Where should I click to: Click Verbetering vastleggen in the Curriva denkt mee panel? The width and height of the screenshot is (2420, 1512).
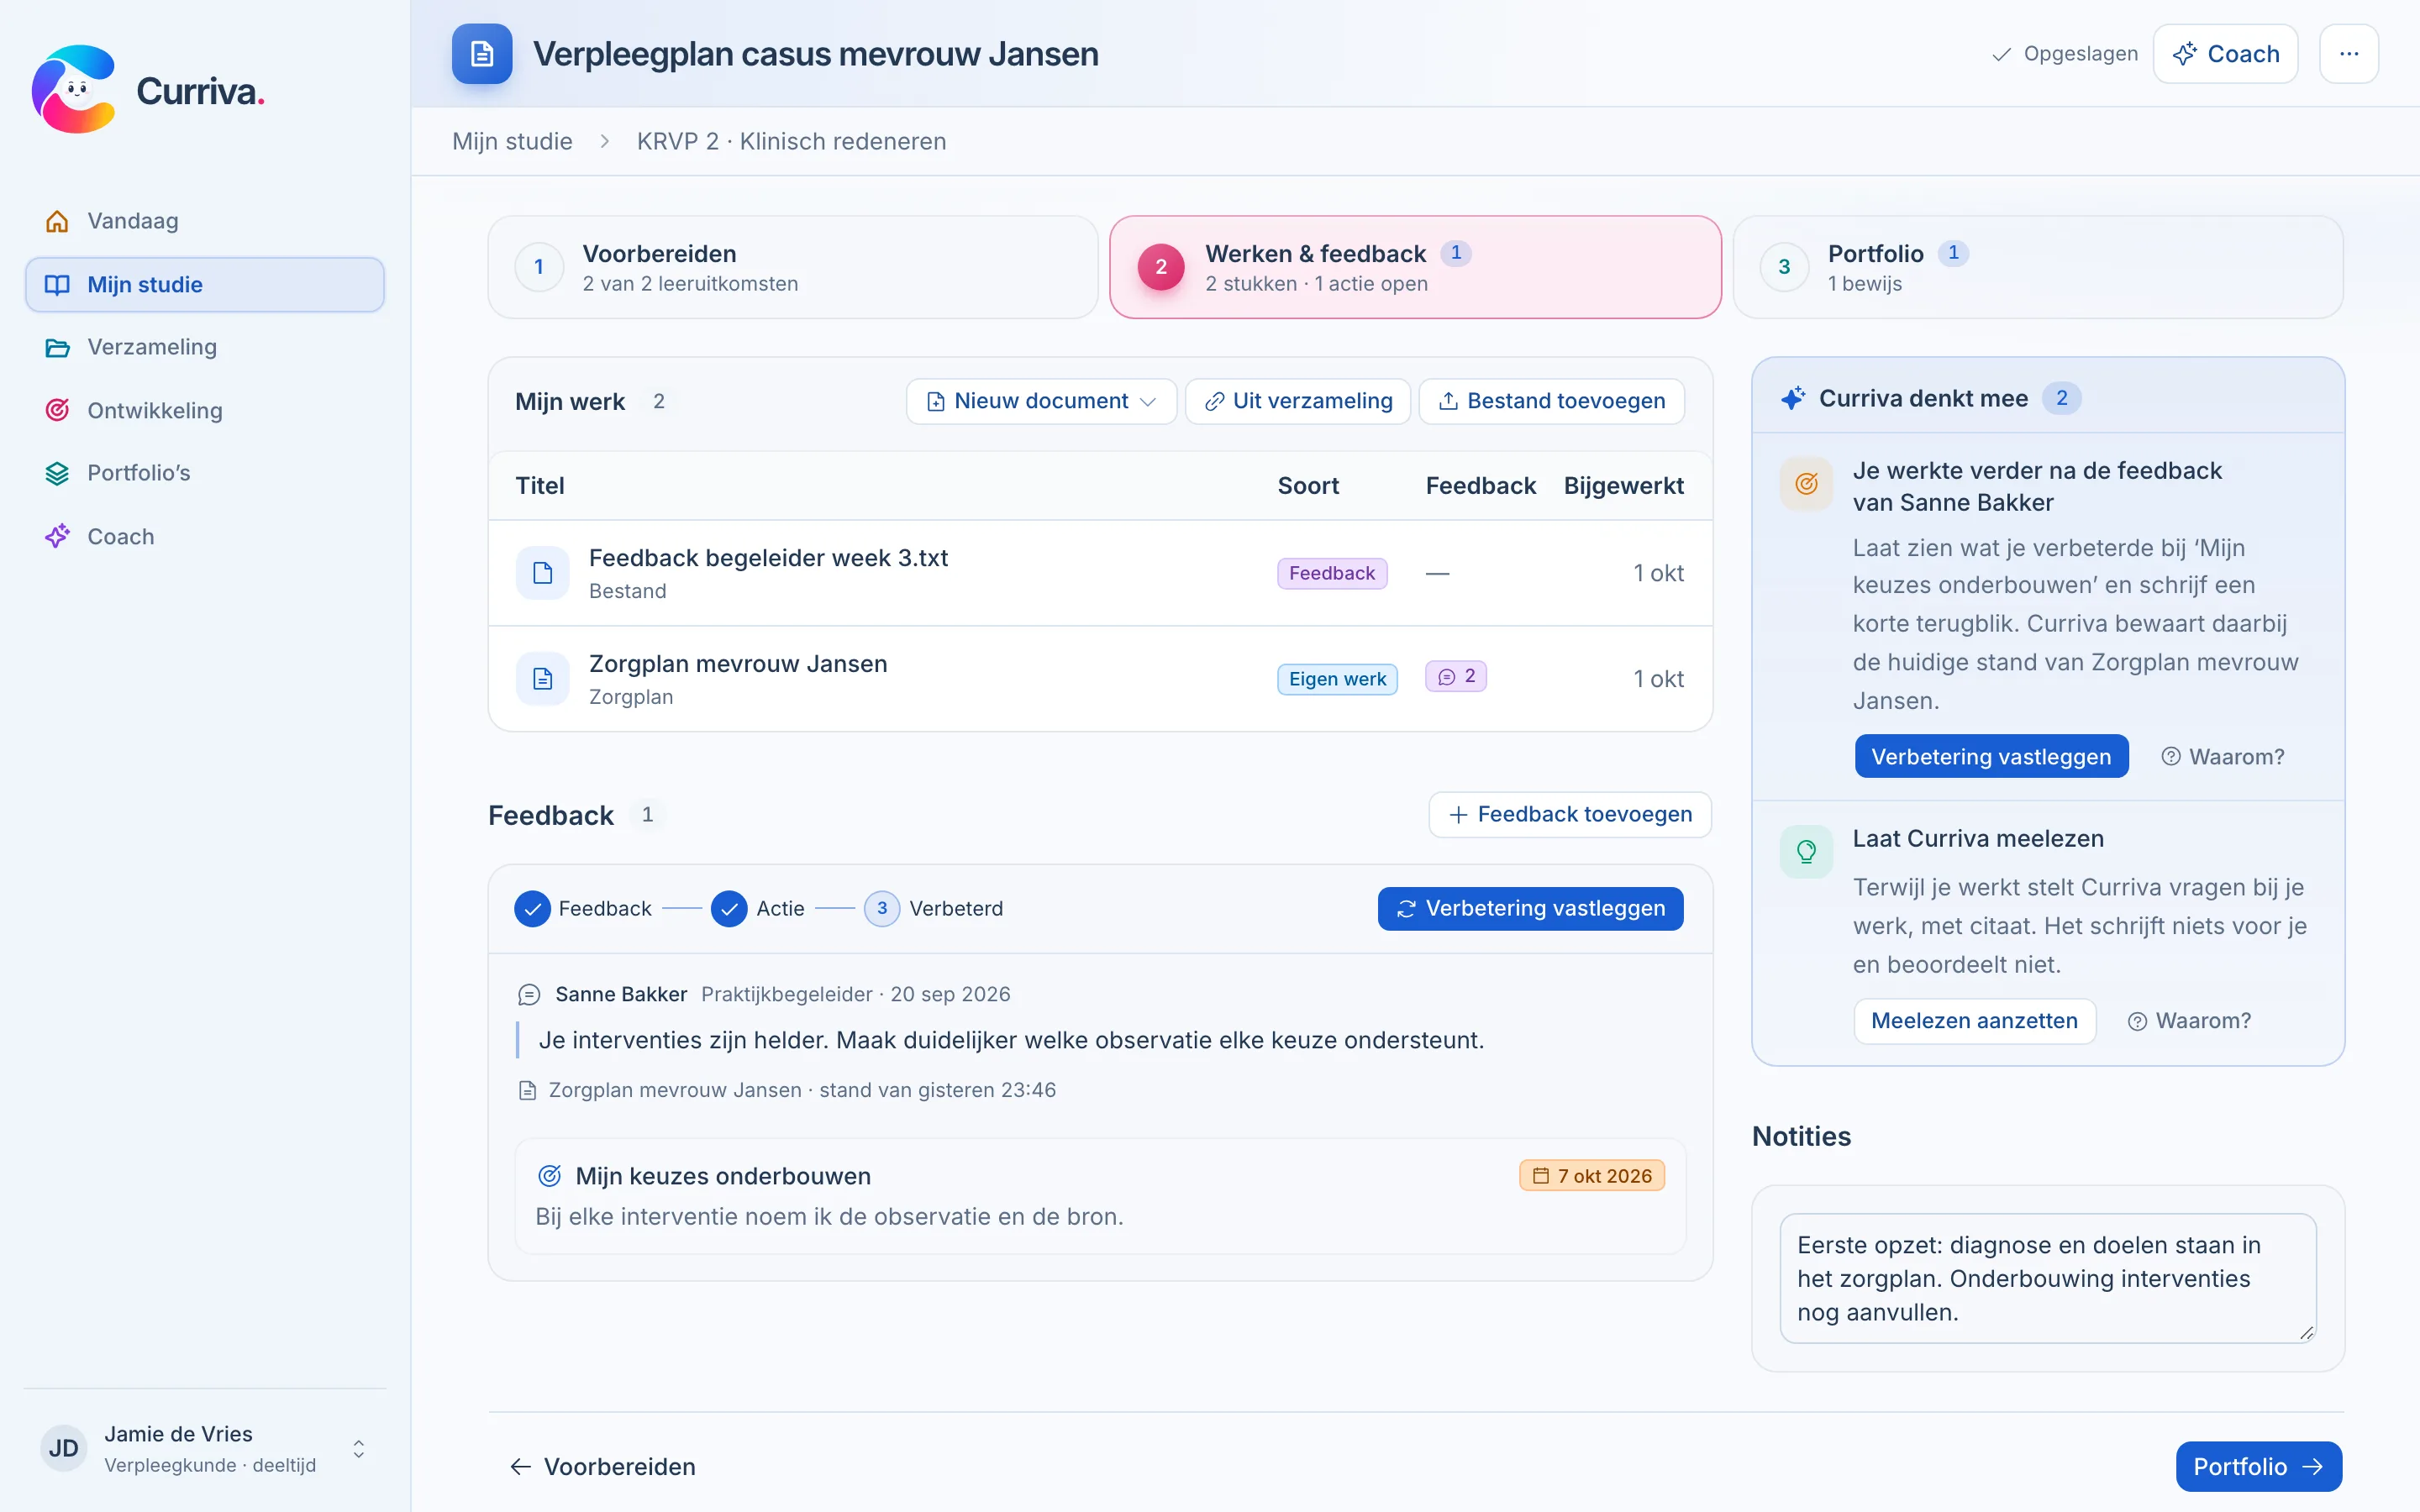[x=1991, y=757]
